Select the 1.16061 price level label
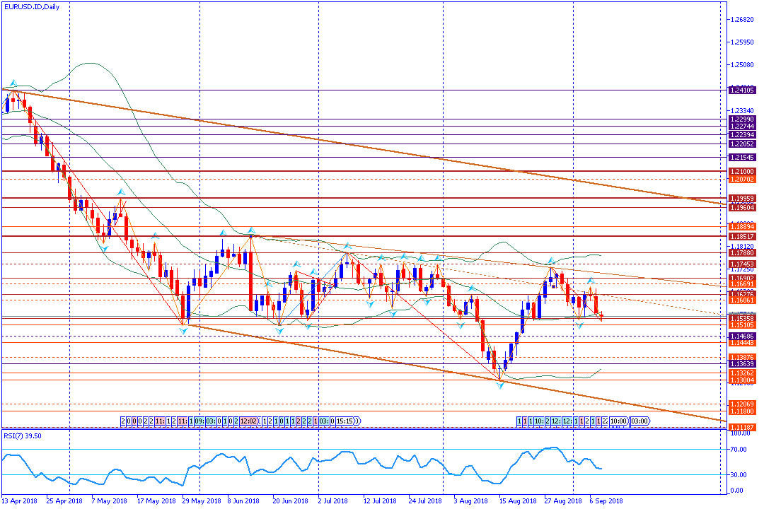 (742, 300)
